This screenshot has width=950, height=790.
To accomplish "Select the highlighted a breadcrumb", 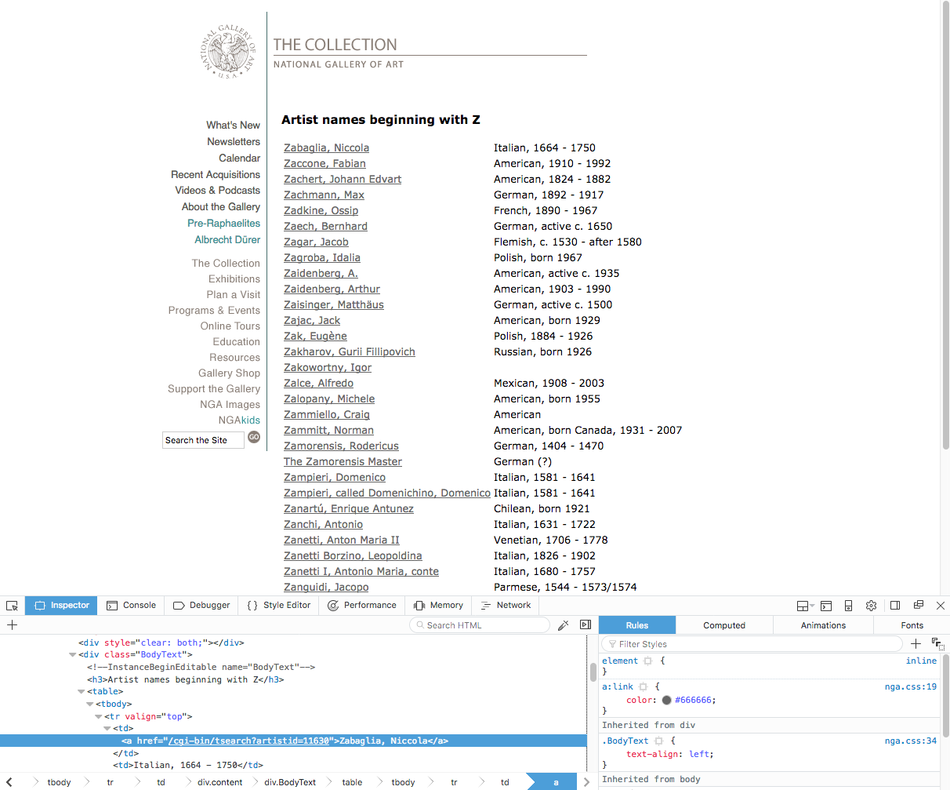I will click(556, 782).
